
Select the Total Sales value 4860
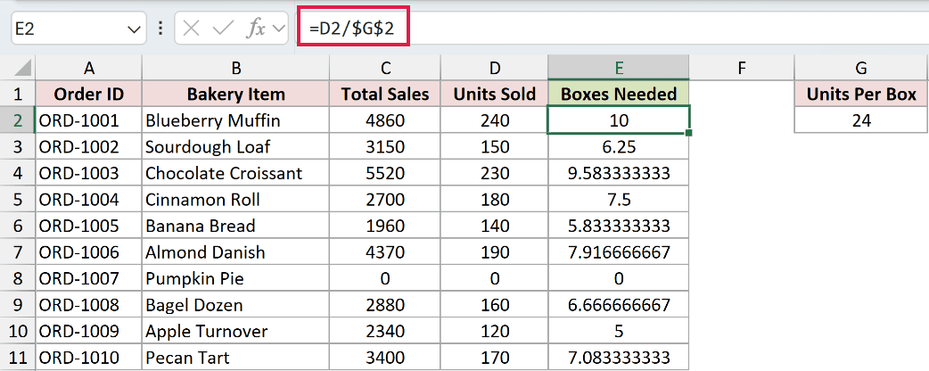[x=386, y=120]
